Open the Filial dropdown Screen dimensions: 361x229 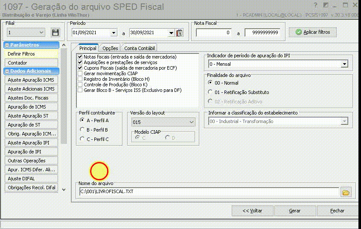point(41,32)
